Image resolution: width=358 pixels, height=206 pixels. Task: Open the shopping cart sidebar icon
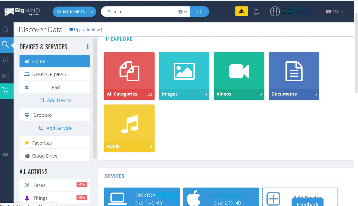(6, 91)
